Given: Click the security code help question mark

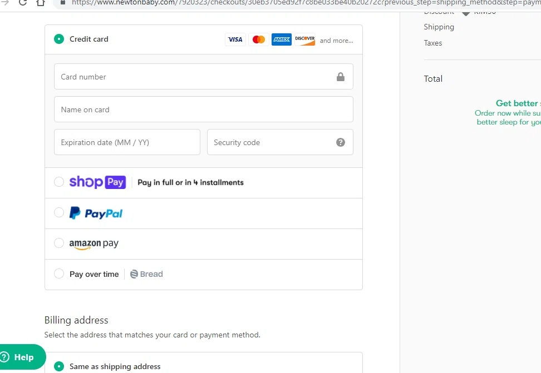Looking at the screenshot, I should (x=341, y=142).
